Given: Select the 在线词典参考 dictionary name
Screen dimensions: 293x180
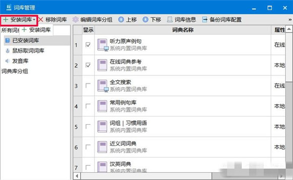Looking at the screenshot, I should tap(126, 62).
